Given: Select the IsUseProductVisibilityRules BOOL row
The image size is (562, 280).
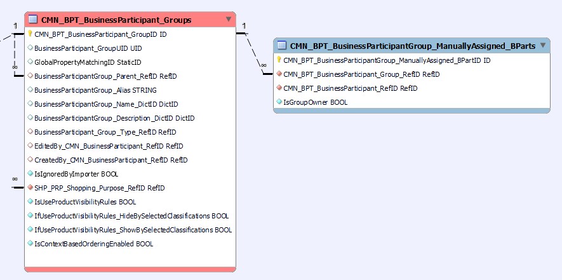Looking at the screenshot, I should click(x=85, y=202).
